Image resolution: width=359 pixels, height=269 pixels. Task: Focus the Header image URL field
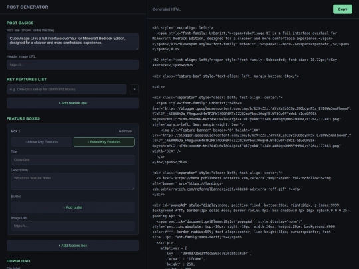coord(72,64)
